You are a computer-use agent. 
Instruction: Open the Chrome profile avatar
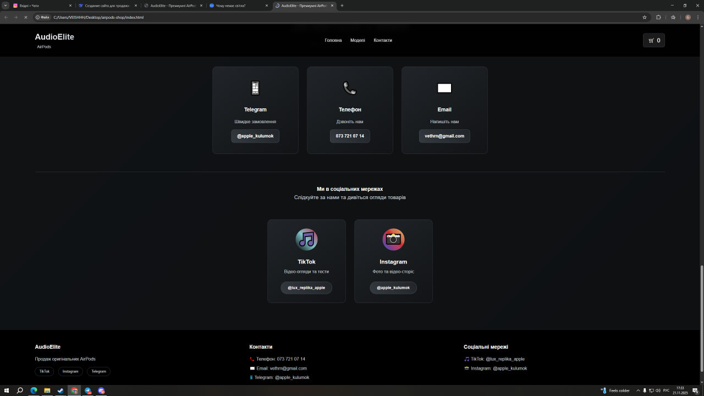[x=687, y=17]
